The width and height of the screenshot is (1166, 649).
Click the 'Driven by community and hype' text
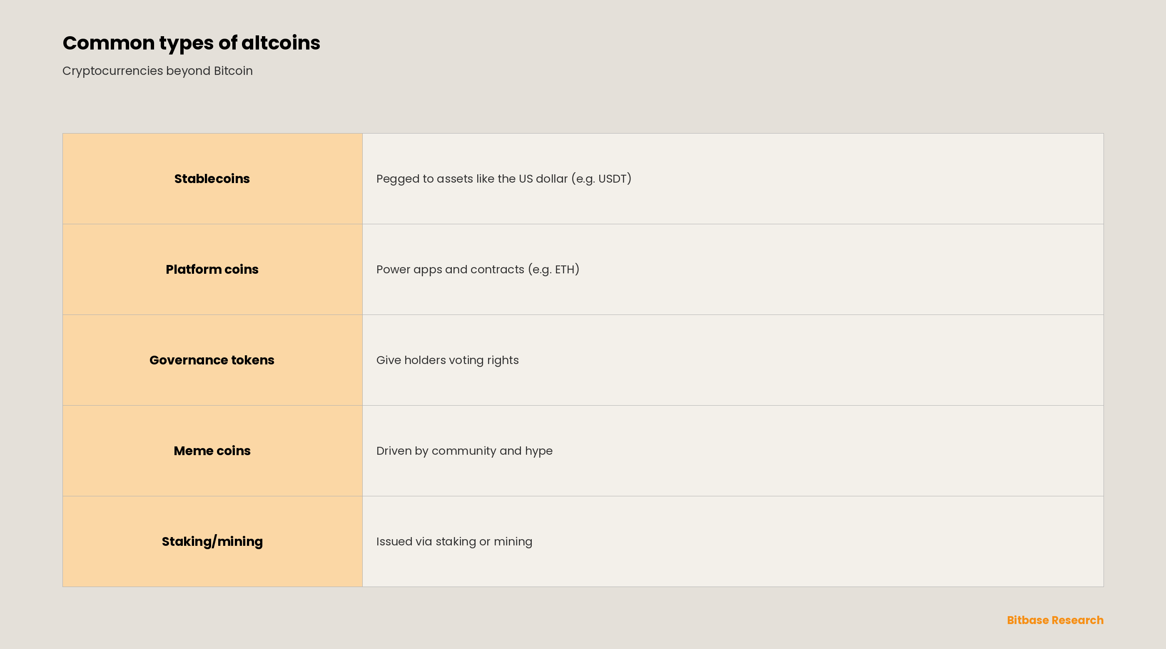pos(464,451)
